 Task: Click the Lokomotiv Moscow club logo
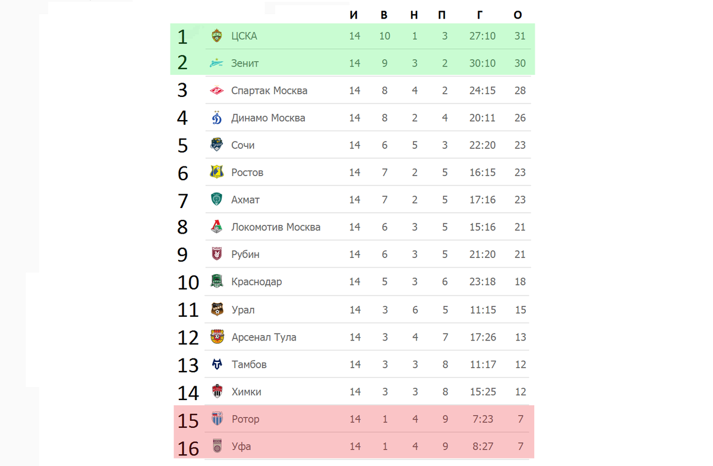coord(217,227)
